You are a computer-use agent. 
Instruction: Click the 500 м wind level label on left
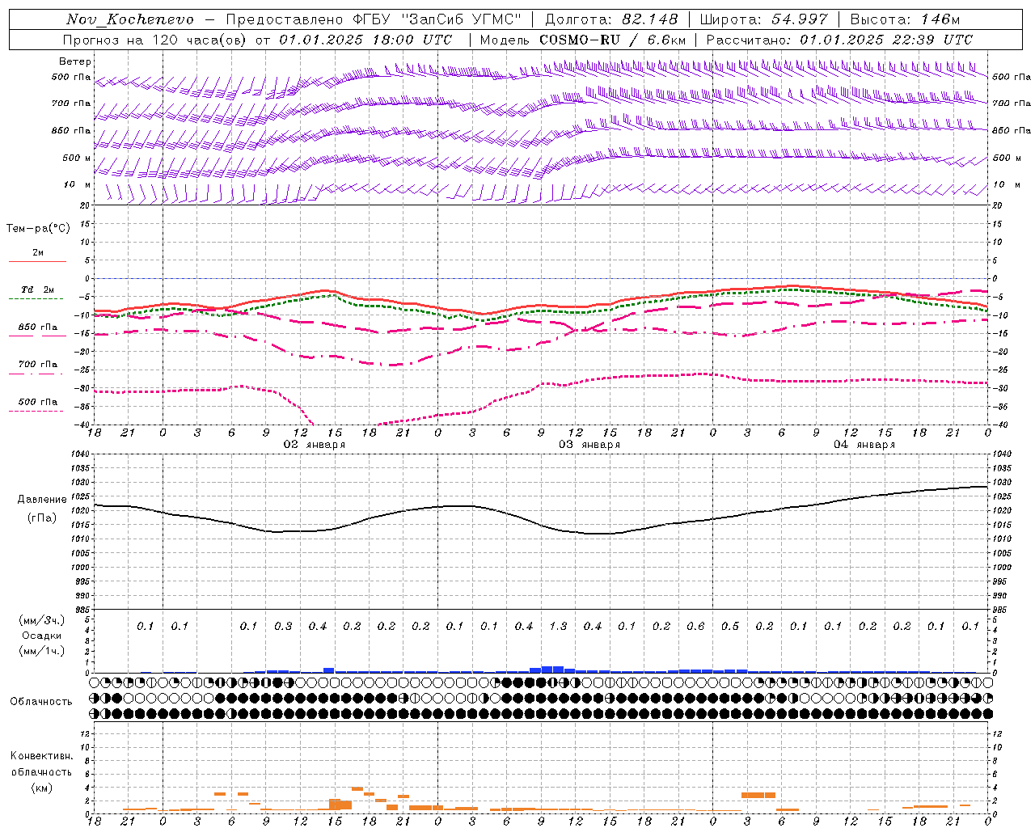pyautogui.click(x=77, y=158)
